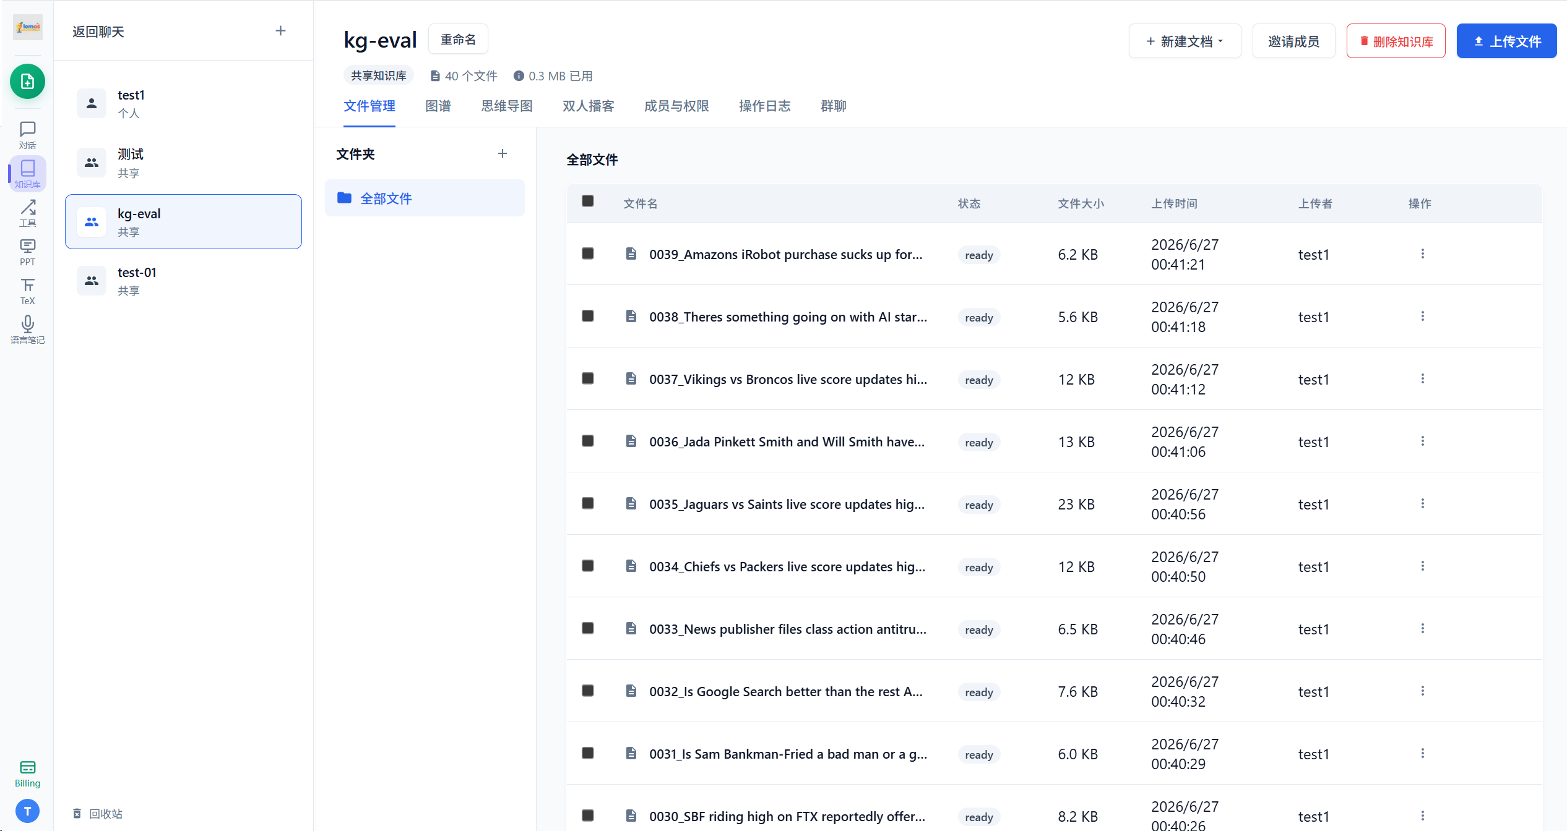Image resolution: width=1567 pixels, height=831 pixels.
Task: Click the green new document icon in sidebar
Action: coord(27,81)
